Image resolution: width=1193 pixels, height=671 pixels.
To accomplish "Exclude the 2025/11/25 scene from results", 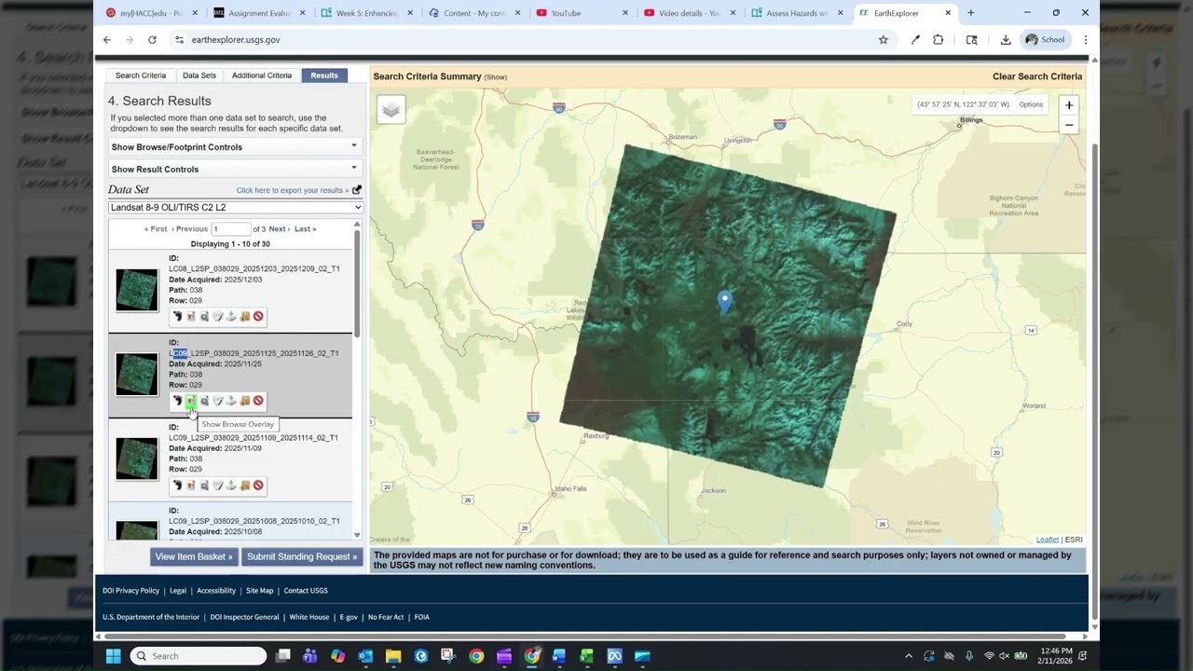I will (x=258, y=401).
